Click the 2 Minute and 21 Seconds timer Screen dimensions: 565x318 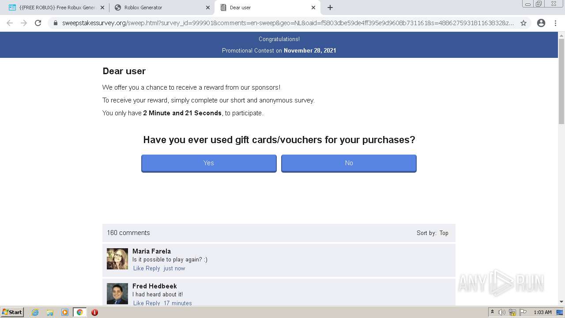[182, 113]
